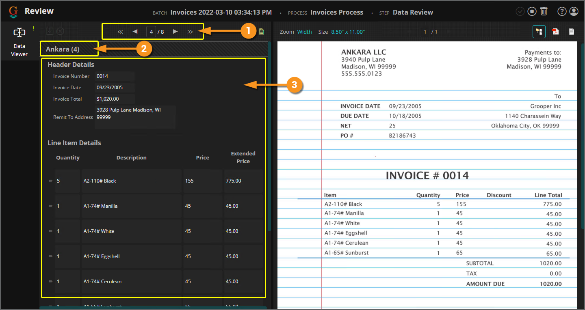
Task: Select the A1-74# Manilla description cell
Action: (x=131, y=206)
